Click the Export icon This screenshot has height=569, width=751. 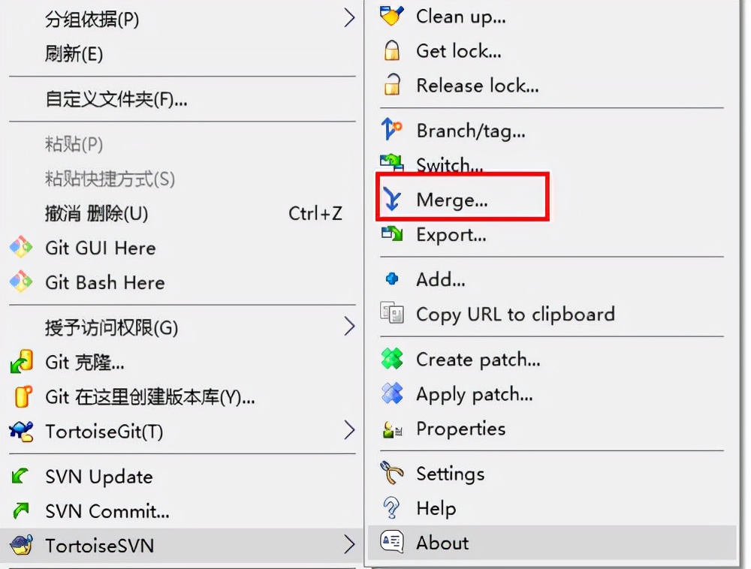392,233
